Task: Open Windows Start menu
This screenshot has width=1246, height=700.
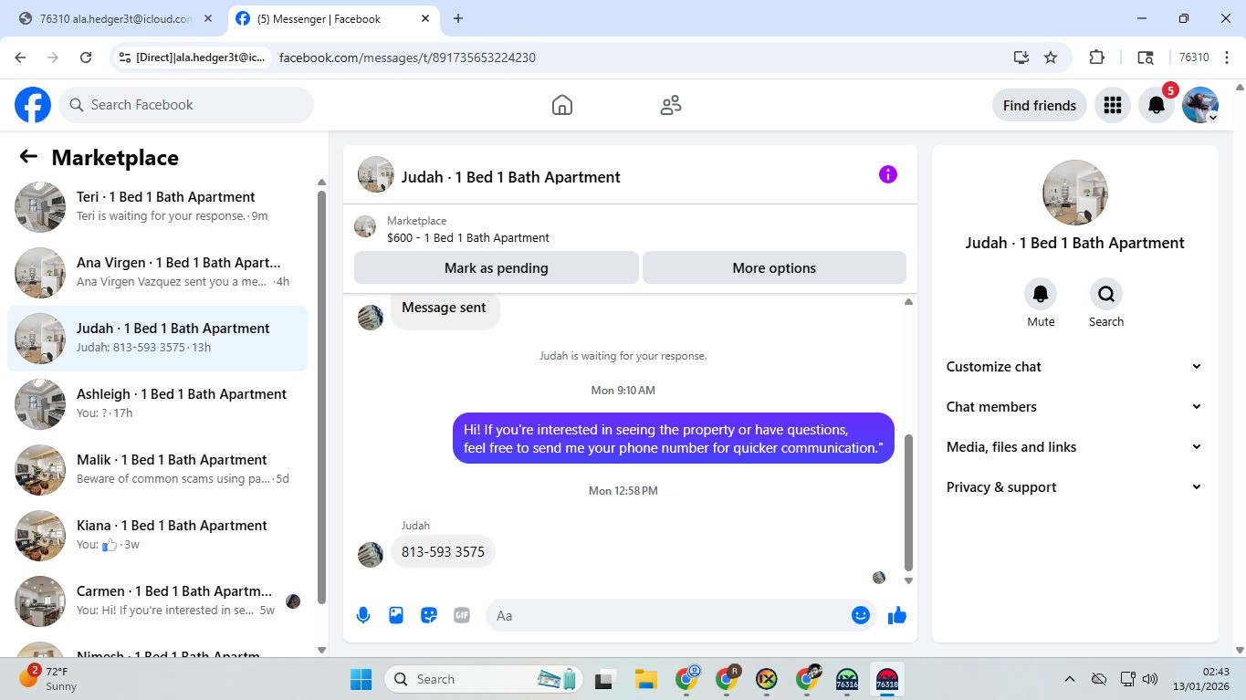Action: pyautogui.click(x=361, y=679)
